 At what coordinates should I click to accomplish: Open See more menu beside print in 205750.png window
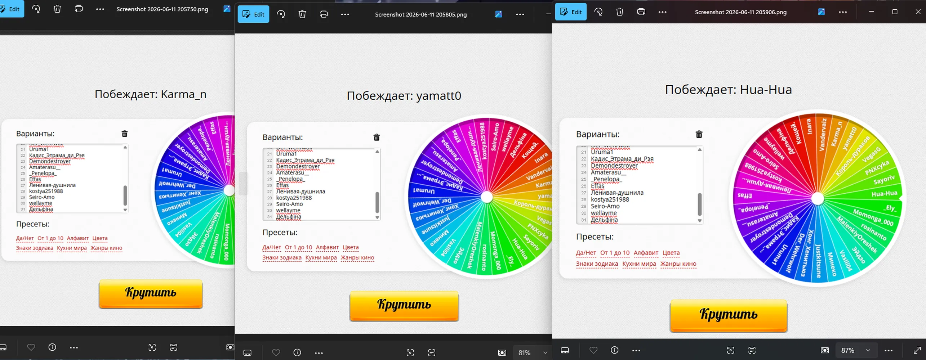tap(100, 9)
